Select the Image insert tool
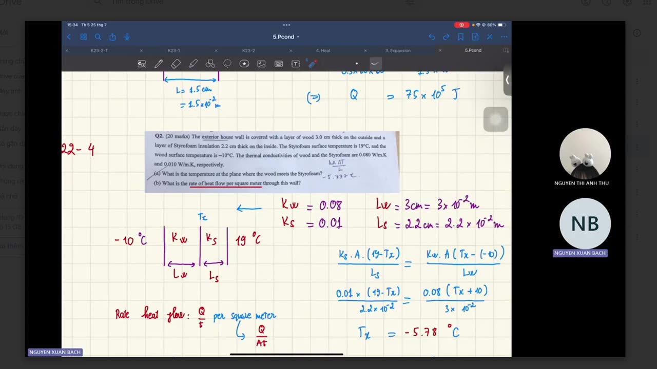Viewport: 657px width, 369px height. point(261,64)
